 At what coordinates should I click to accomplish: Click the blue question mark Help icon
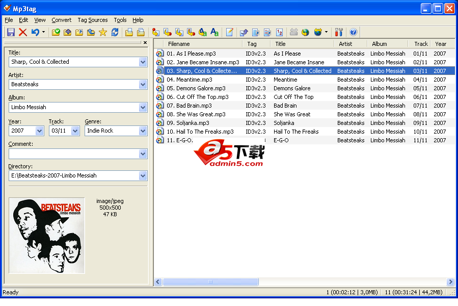coord(353,32)
